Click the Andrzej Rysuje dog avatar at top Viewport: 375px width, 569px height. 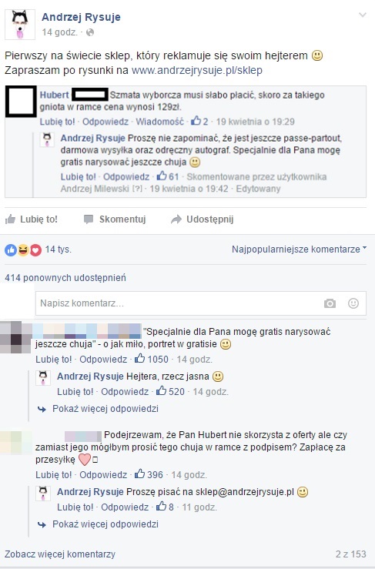[x=20, y=25]
